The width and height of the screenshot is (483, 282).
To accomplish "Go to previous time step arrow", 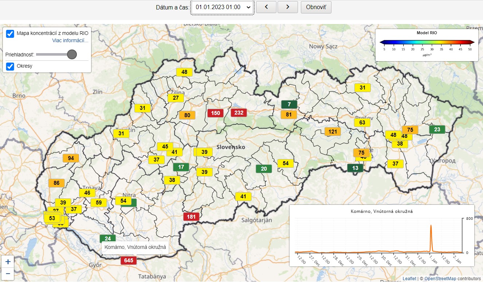I will click(266, 7).
